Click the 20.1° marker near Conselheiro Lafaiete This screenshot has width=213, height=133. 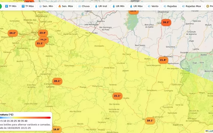57,81
